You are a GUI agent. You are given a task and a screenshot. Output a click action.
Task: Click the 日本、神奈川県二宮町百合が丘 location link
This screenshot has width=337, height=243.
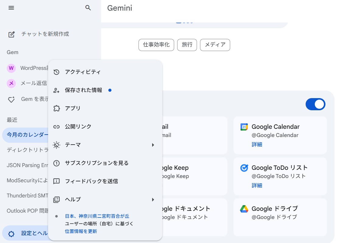point(97,216)
